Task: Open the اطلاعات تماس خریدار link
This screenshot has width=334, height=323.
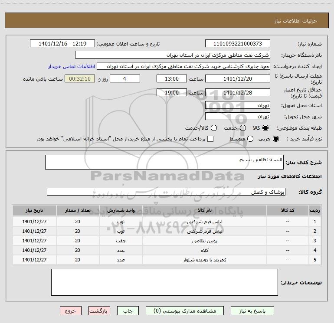Action: (x=72, y=66)
